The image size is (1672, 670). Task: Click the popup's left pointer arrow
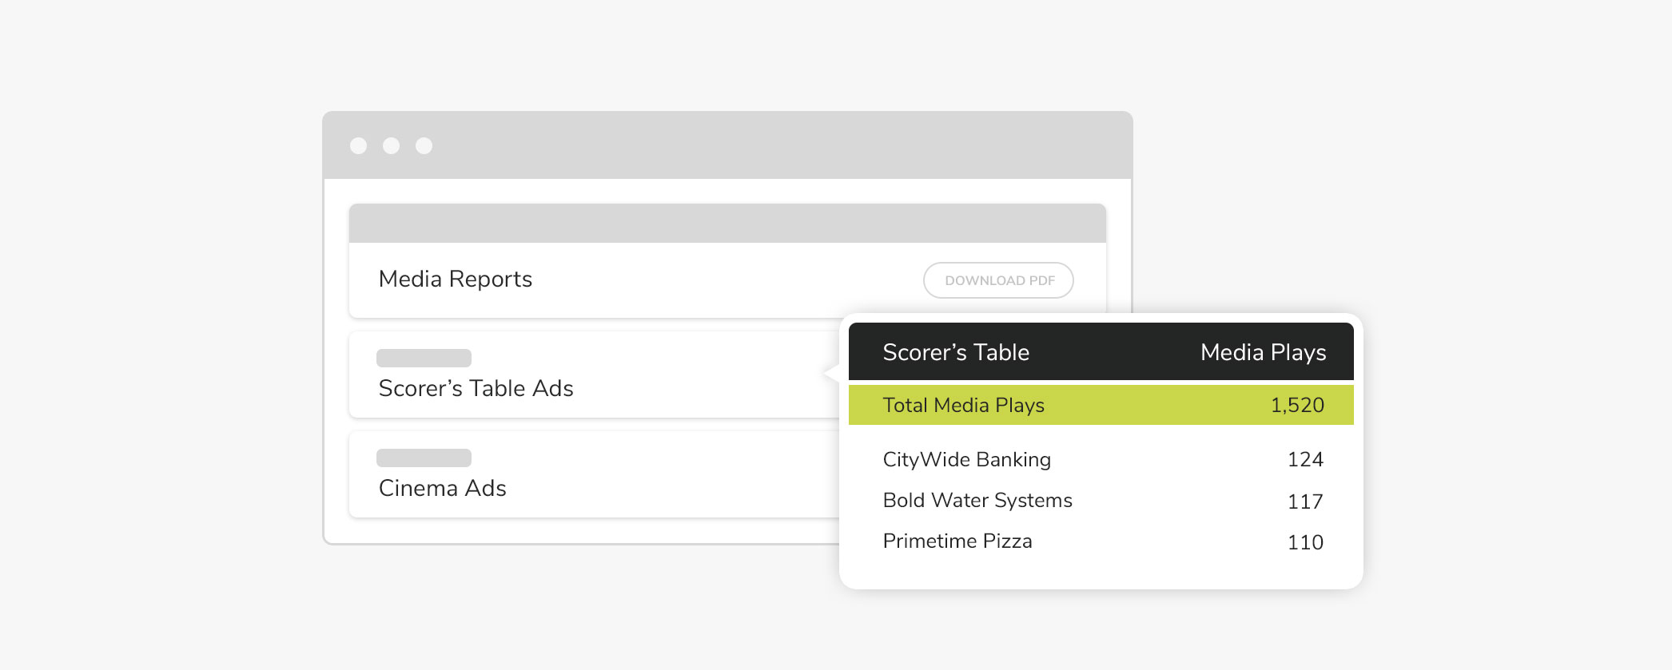click(x=831, y=373)
